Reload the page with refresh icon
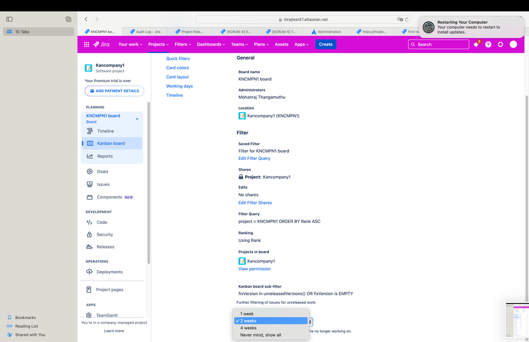This screenshot has height=342, width=529. pyautogui.click(x=407, y=20)
